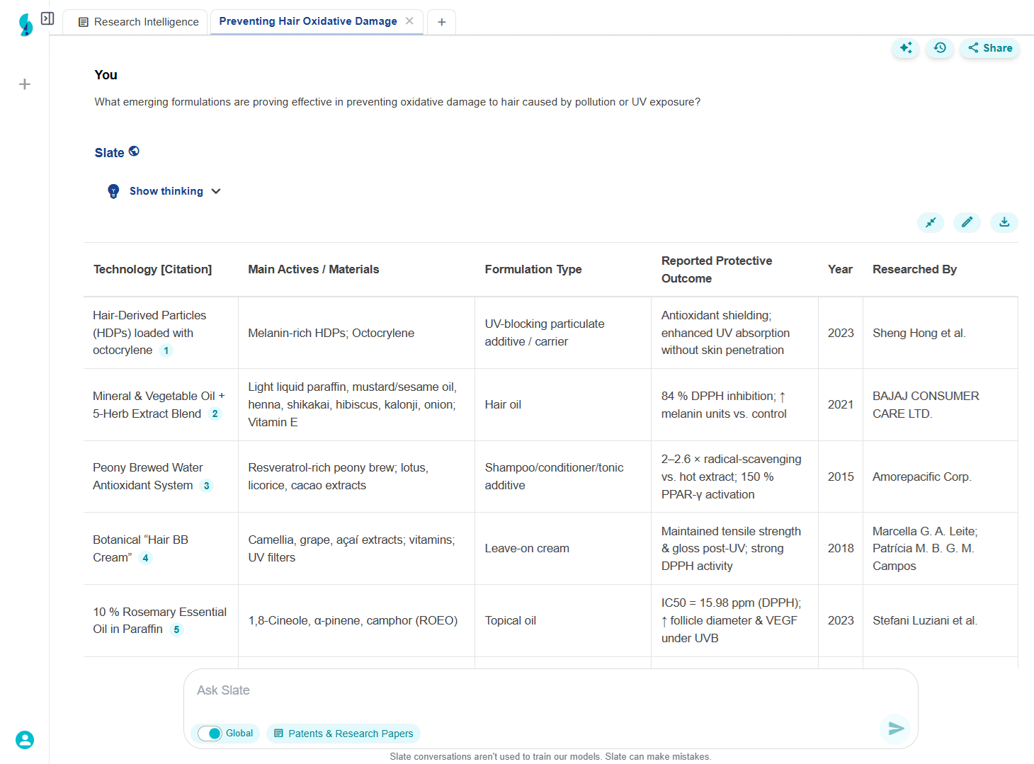Click the Slate logo icon
The width and height of the screenshot is (1034, 764).
click(x=25, y=25)
